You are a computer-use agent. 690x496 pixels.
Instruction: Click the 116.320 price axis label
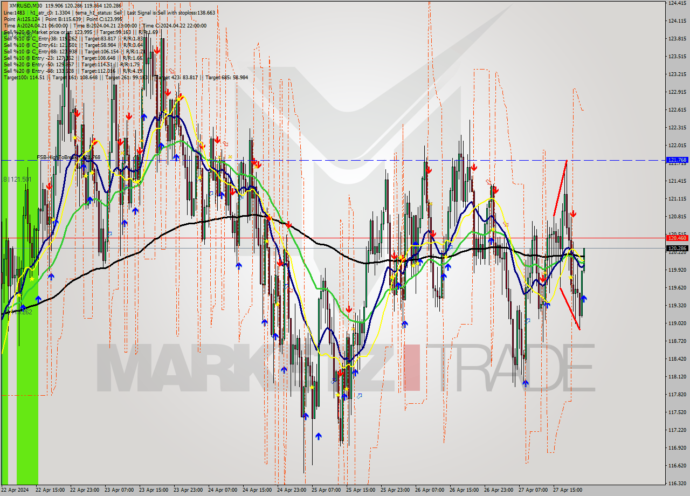[677, 483]
